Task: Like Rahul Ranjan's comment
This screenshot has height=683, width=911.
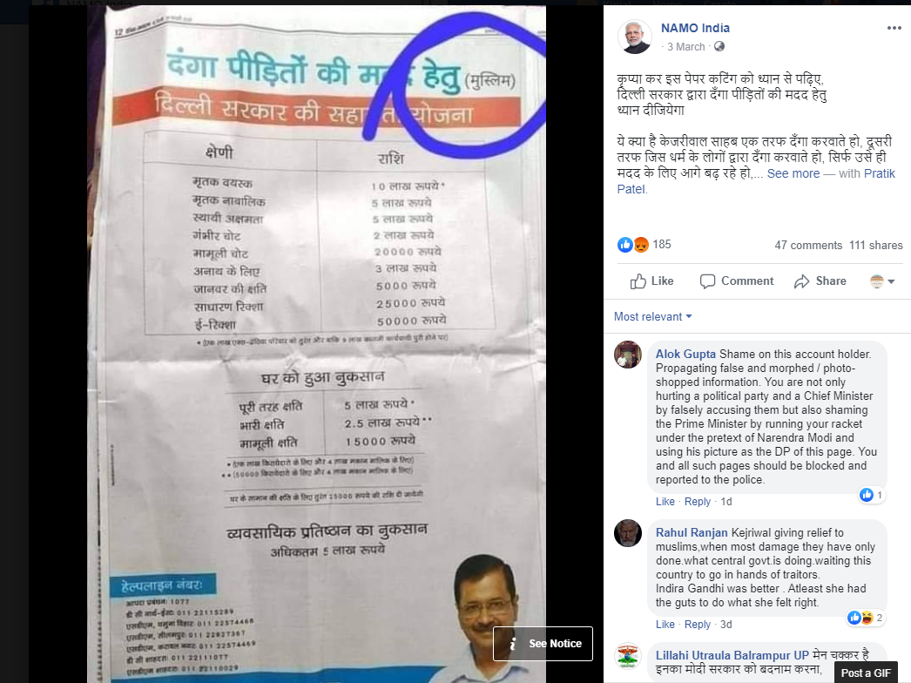Action: tap(665, 625)
